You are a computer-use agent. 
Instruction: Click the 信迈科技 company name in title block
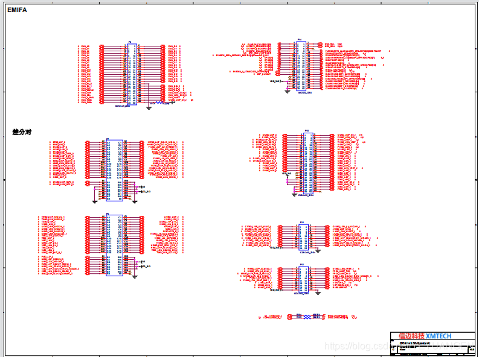pyautogui.click(x=411, y=336)
